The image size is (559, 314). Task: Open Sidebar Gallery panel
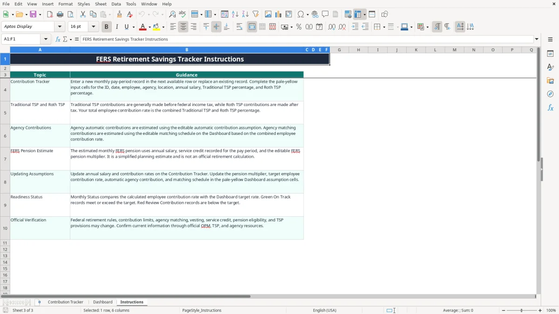pos(550,81)
